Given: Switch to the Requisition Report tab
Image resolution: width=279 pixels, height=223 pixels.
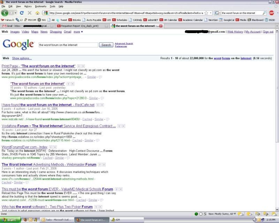Looking at the screenshot, I should [82, 26].
